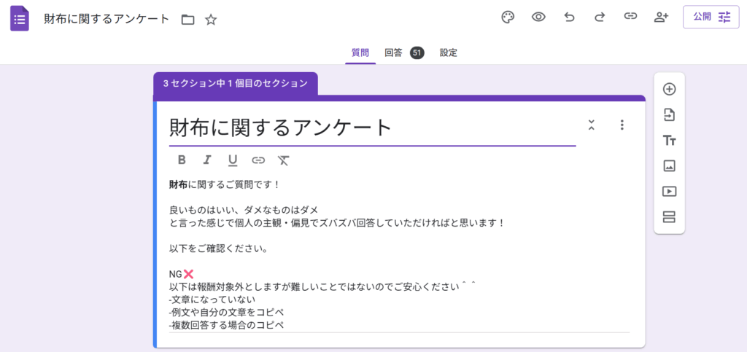The height and width of the screenshot is (352, 747).
Task: Star the 財布に関するアンケート form
Action: pyautogui.click(x=211, y=20)
